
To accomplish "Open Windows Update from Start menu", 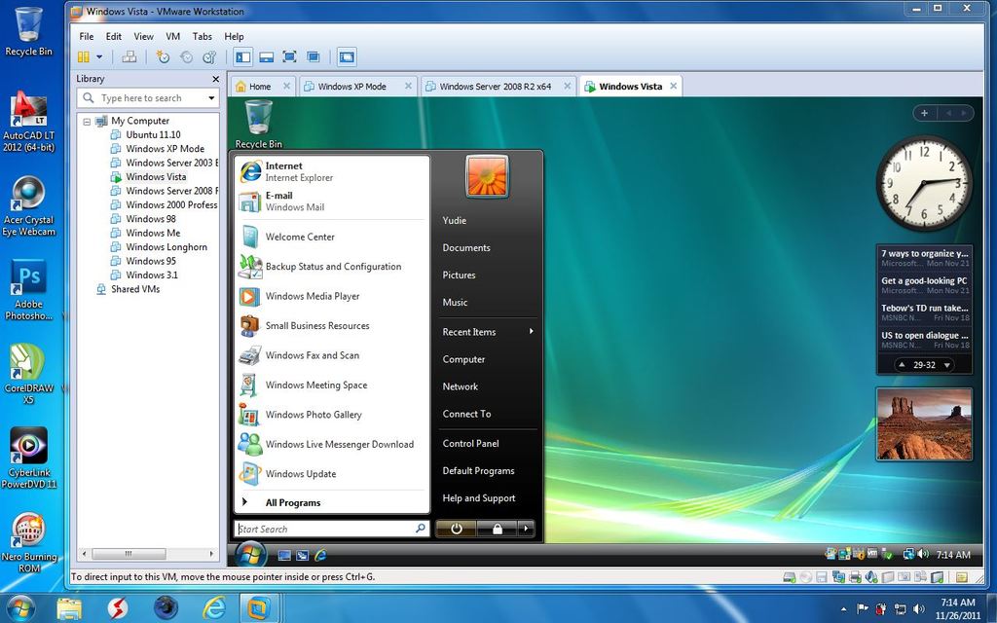I will pyautogui.click(x=332, y=474).
